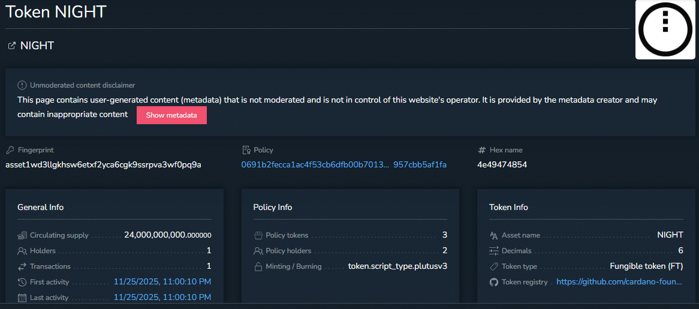
Task: Click the external link icon beside NIGHT
Action: pyautogui.click(x=11, y=46)
